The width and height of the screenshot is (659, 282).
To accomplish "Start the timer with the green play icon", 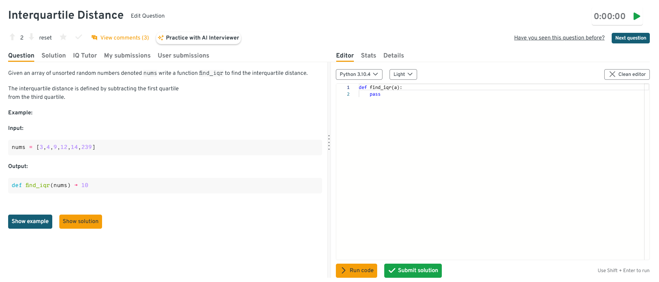I will [x=636, y=16].
